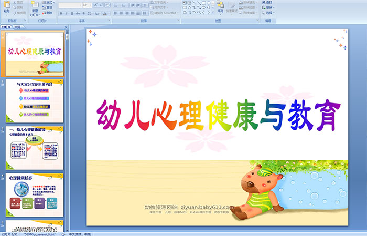The width and height of the screenshot is (367, 236).
Task: Switch to the Outline (大纲) pane tab
Action: click(17, 27)
